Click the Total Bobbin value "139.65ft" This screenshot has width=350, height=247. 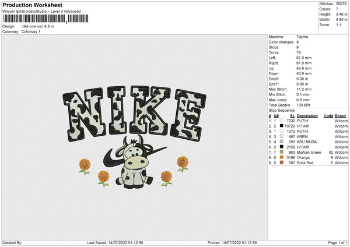[303, 105]
